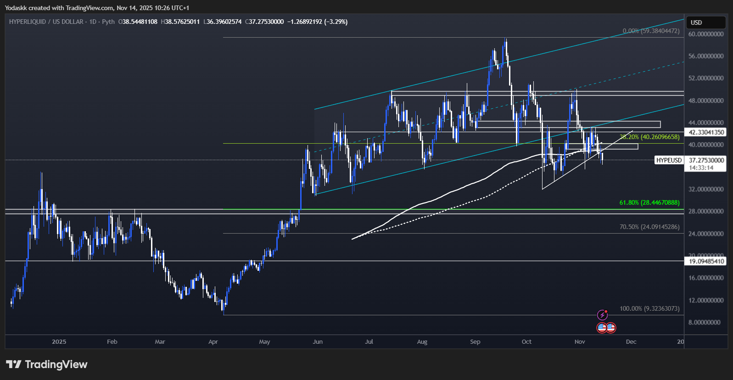Click the TradingView logo at bottom left
733x380 pixels.
pos(46,364)
